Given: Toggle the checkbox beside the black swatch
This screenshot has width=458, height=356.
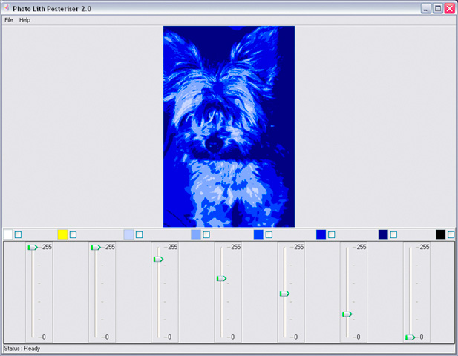Looking at the screenshot, I should click(451, 234).
